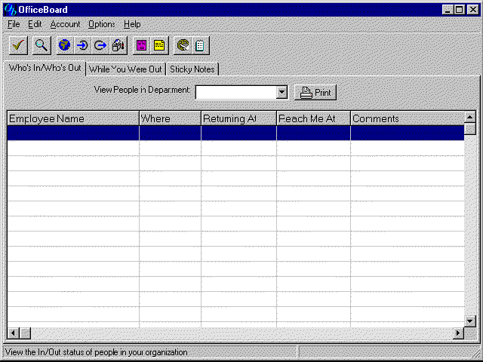Screen dimensions: 483x362
Task: Click the horizontal scrollbar right arrow
Action: click(x=458, y=333)
